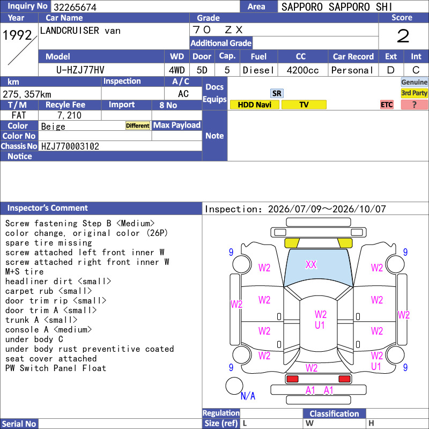Click the Inquiry No value field
This screenshot has width=429, height=429.
coord(145,6)
